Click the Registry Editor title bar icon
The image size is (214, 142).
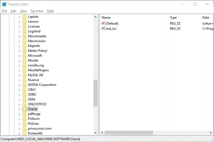pos(4,4)
